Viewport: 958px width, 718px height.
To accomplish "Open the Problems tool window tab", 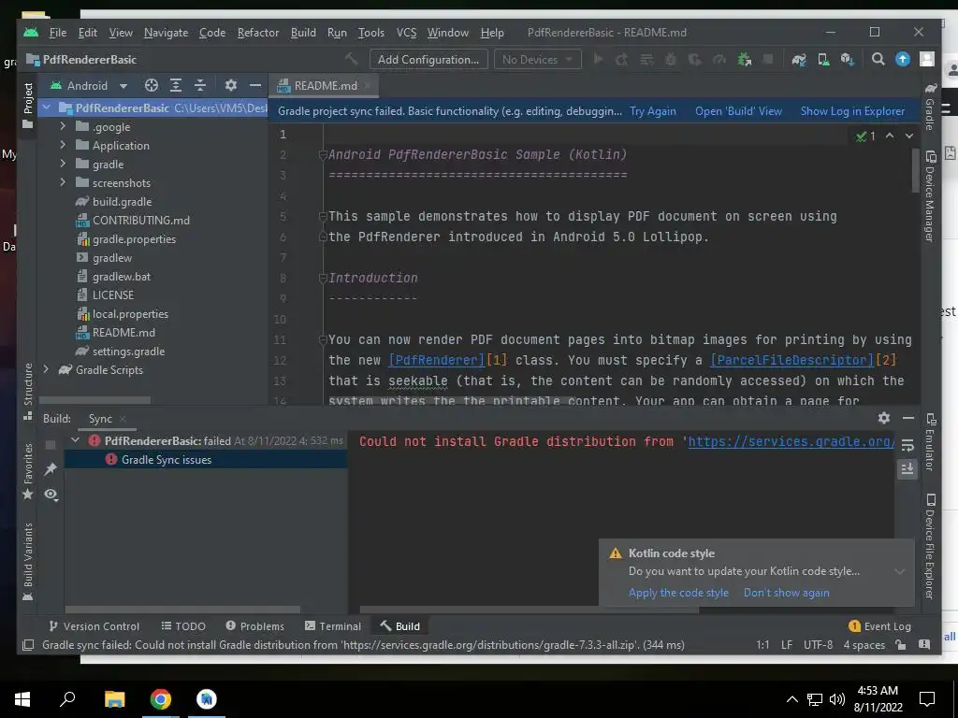I will [x=254, y=625].
